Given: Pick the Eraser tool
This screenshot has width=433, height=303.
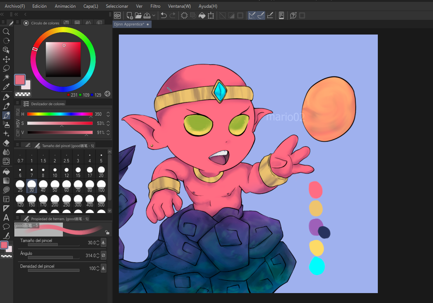Looking at the screenshot, I should click(x=6, y=143).
